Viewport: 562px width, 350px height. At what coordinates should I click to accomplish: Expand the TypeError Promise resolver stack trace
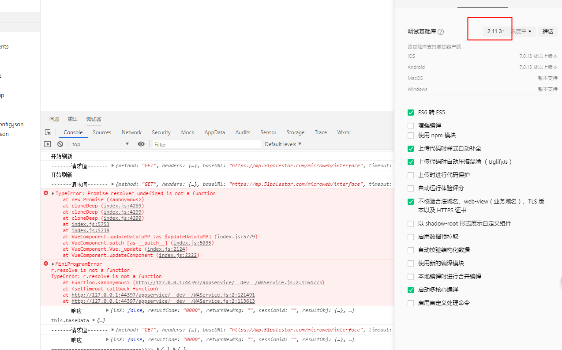click(x=53, y=194)
